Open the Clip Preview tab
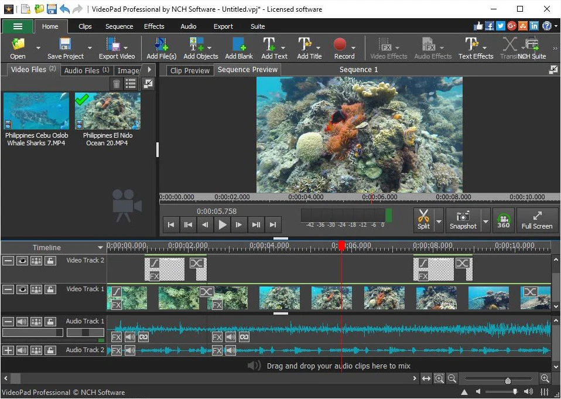The width and height of the screenshot is (561, 399). click(x=189, y=70)
